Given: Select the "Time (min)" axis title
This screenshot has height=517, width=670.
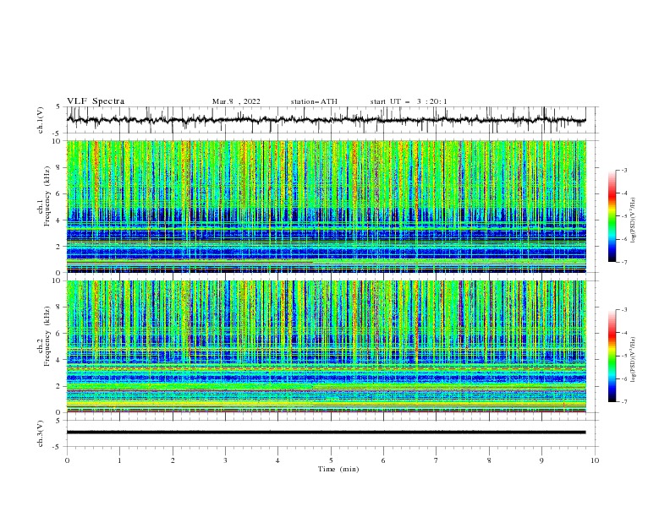Looking at the screenshot, I should click(x=338, y=469).
